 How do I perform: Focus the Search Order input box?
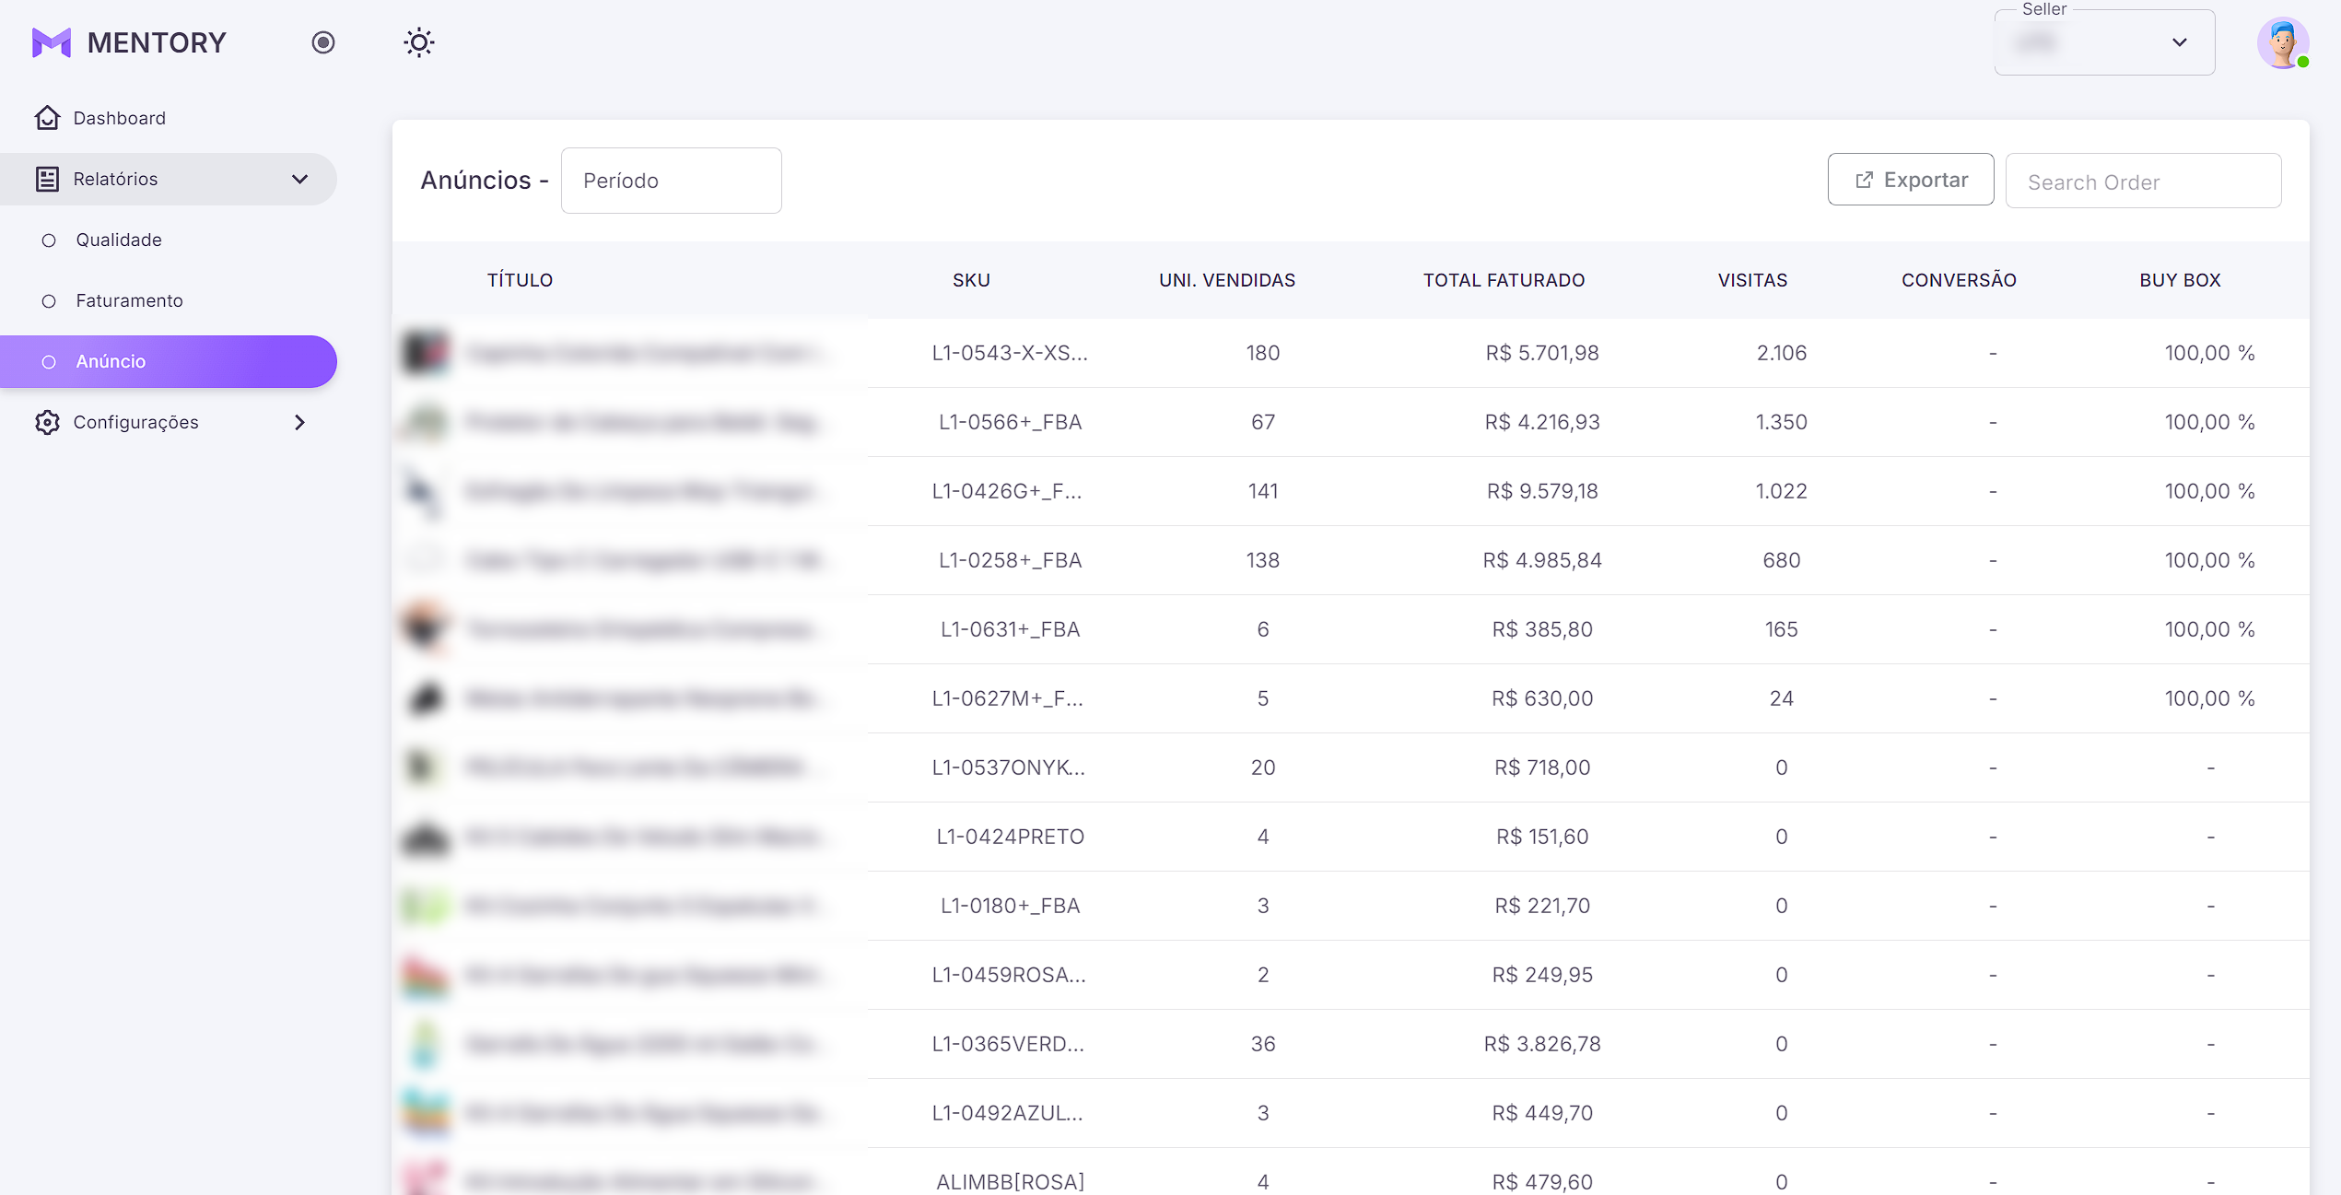tap(2143, 182)
